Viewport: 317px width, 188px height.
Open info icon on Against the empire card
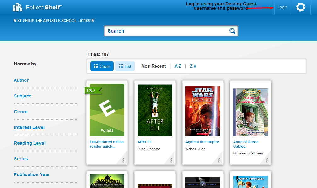click(219, 160)
